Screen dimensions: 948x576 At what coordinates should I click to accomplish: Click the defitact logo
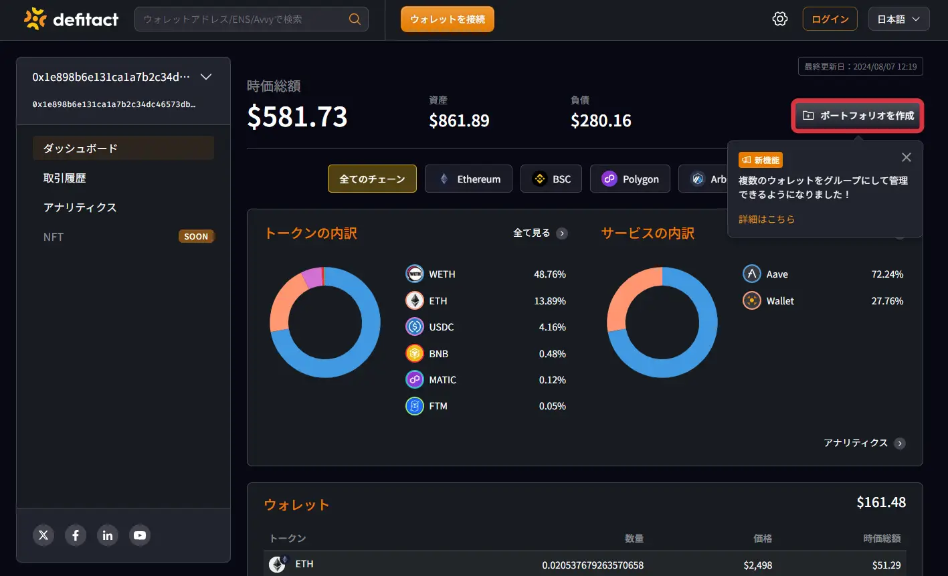71,19
